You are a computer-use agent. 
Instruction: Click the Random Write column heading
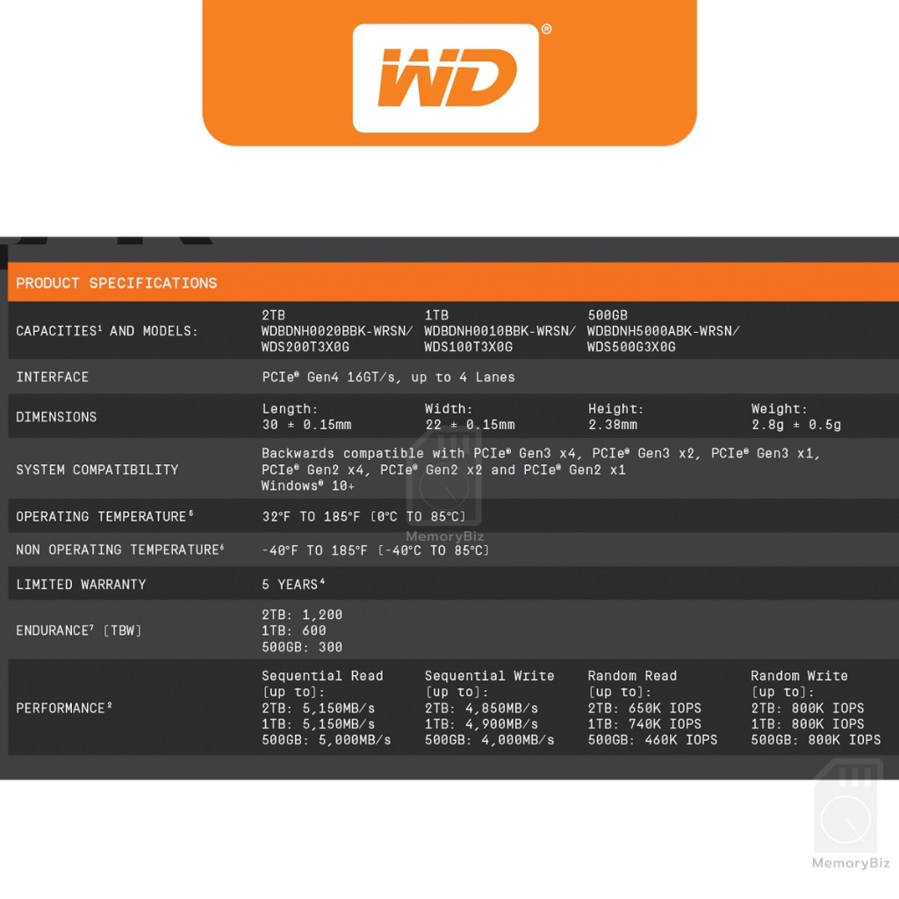click(x=799, y=676)
